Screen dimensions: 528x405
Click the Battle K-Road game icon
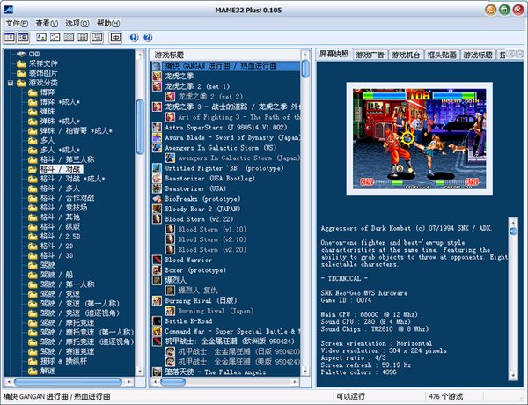(157, 321)
